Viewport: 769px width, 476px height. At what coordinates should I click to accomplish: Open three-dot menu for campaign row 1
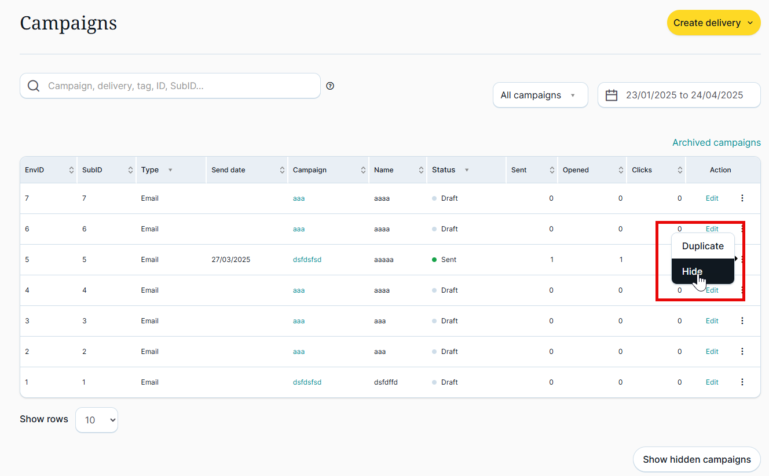click(x=742, y=382)
